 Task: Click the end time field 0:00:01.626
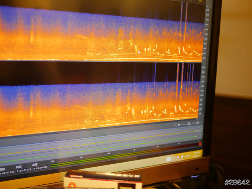pyautogui.click(x=24, y=171)
